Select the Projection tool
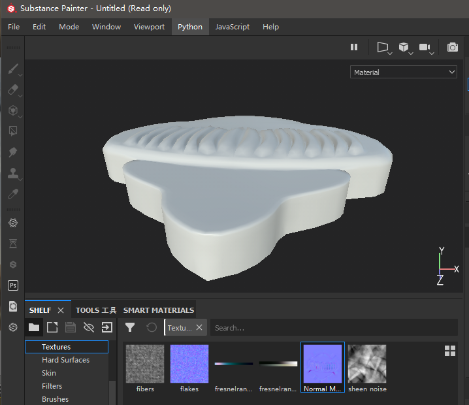This screenshot has height=405, width=469. (13, 110)
